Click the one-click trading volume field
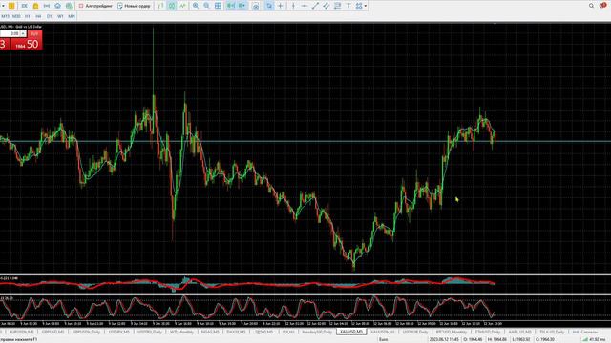The image size is (611, 343). (11, 34)
